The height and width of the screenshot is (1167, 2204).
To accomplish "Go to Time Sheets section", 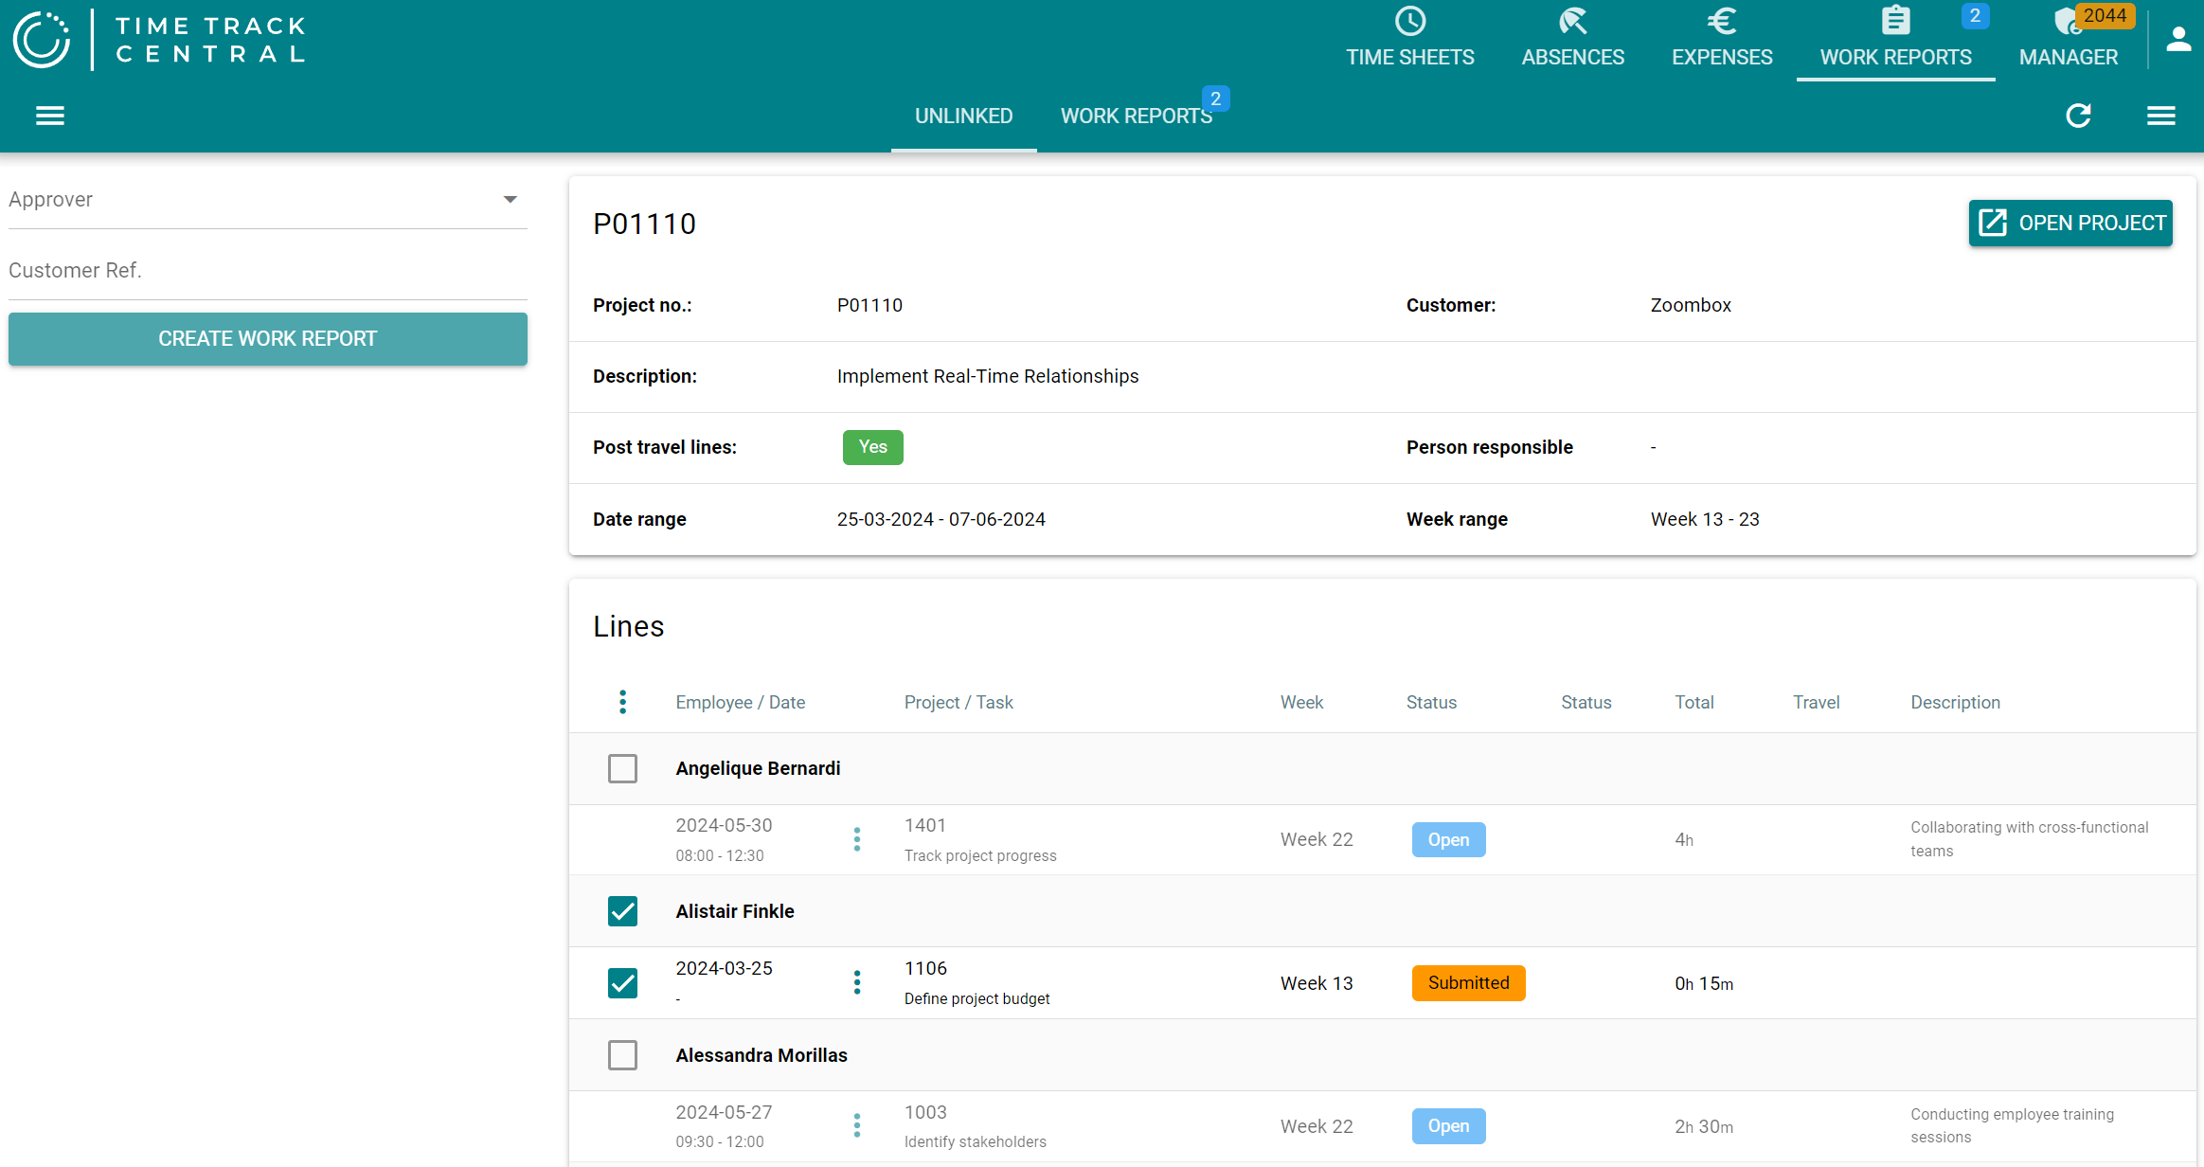I will click(x=1410, y=41).
